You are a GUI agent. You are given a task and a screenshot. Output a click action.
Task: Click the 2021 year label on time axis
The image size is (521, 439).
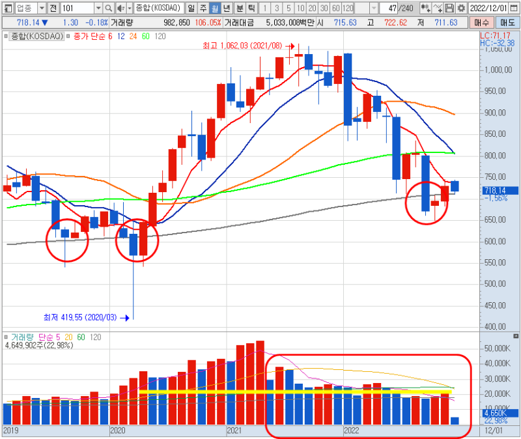234,431
